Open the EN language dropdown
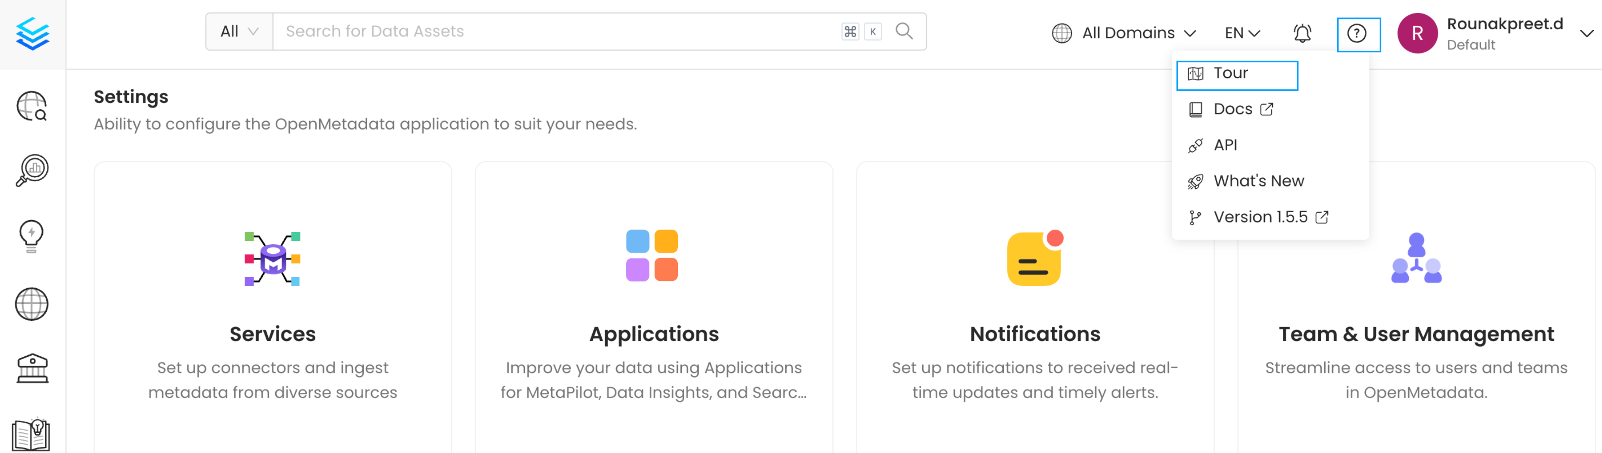The height and width of the screenshot is (453, 1602). [1242, 33]
